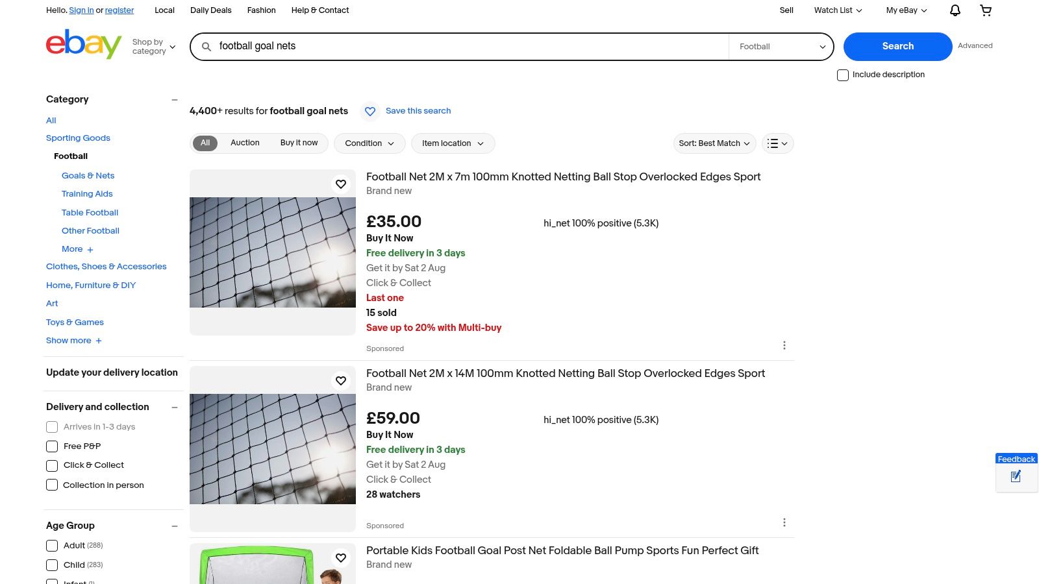Image resolution: width=1039 pixels, height=584 pixels.
Task: Click the eBay logo
Action: click(84, 44)
